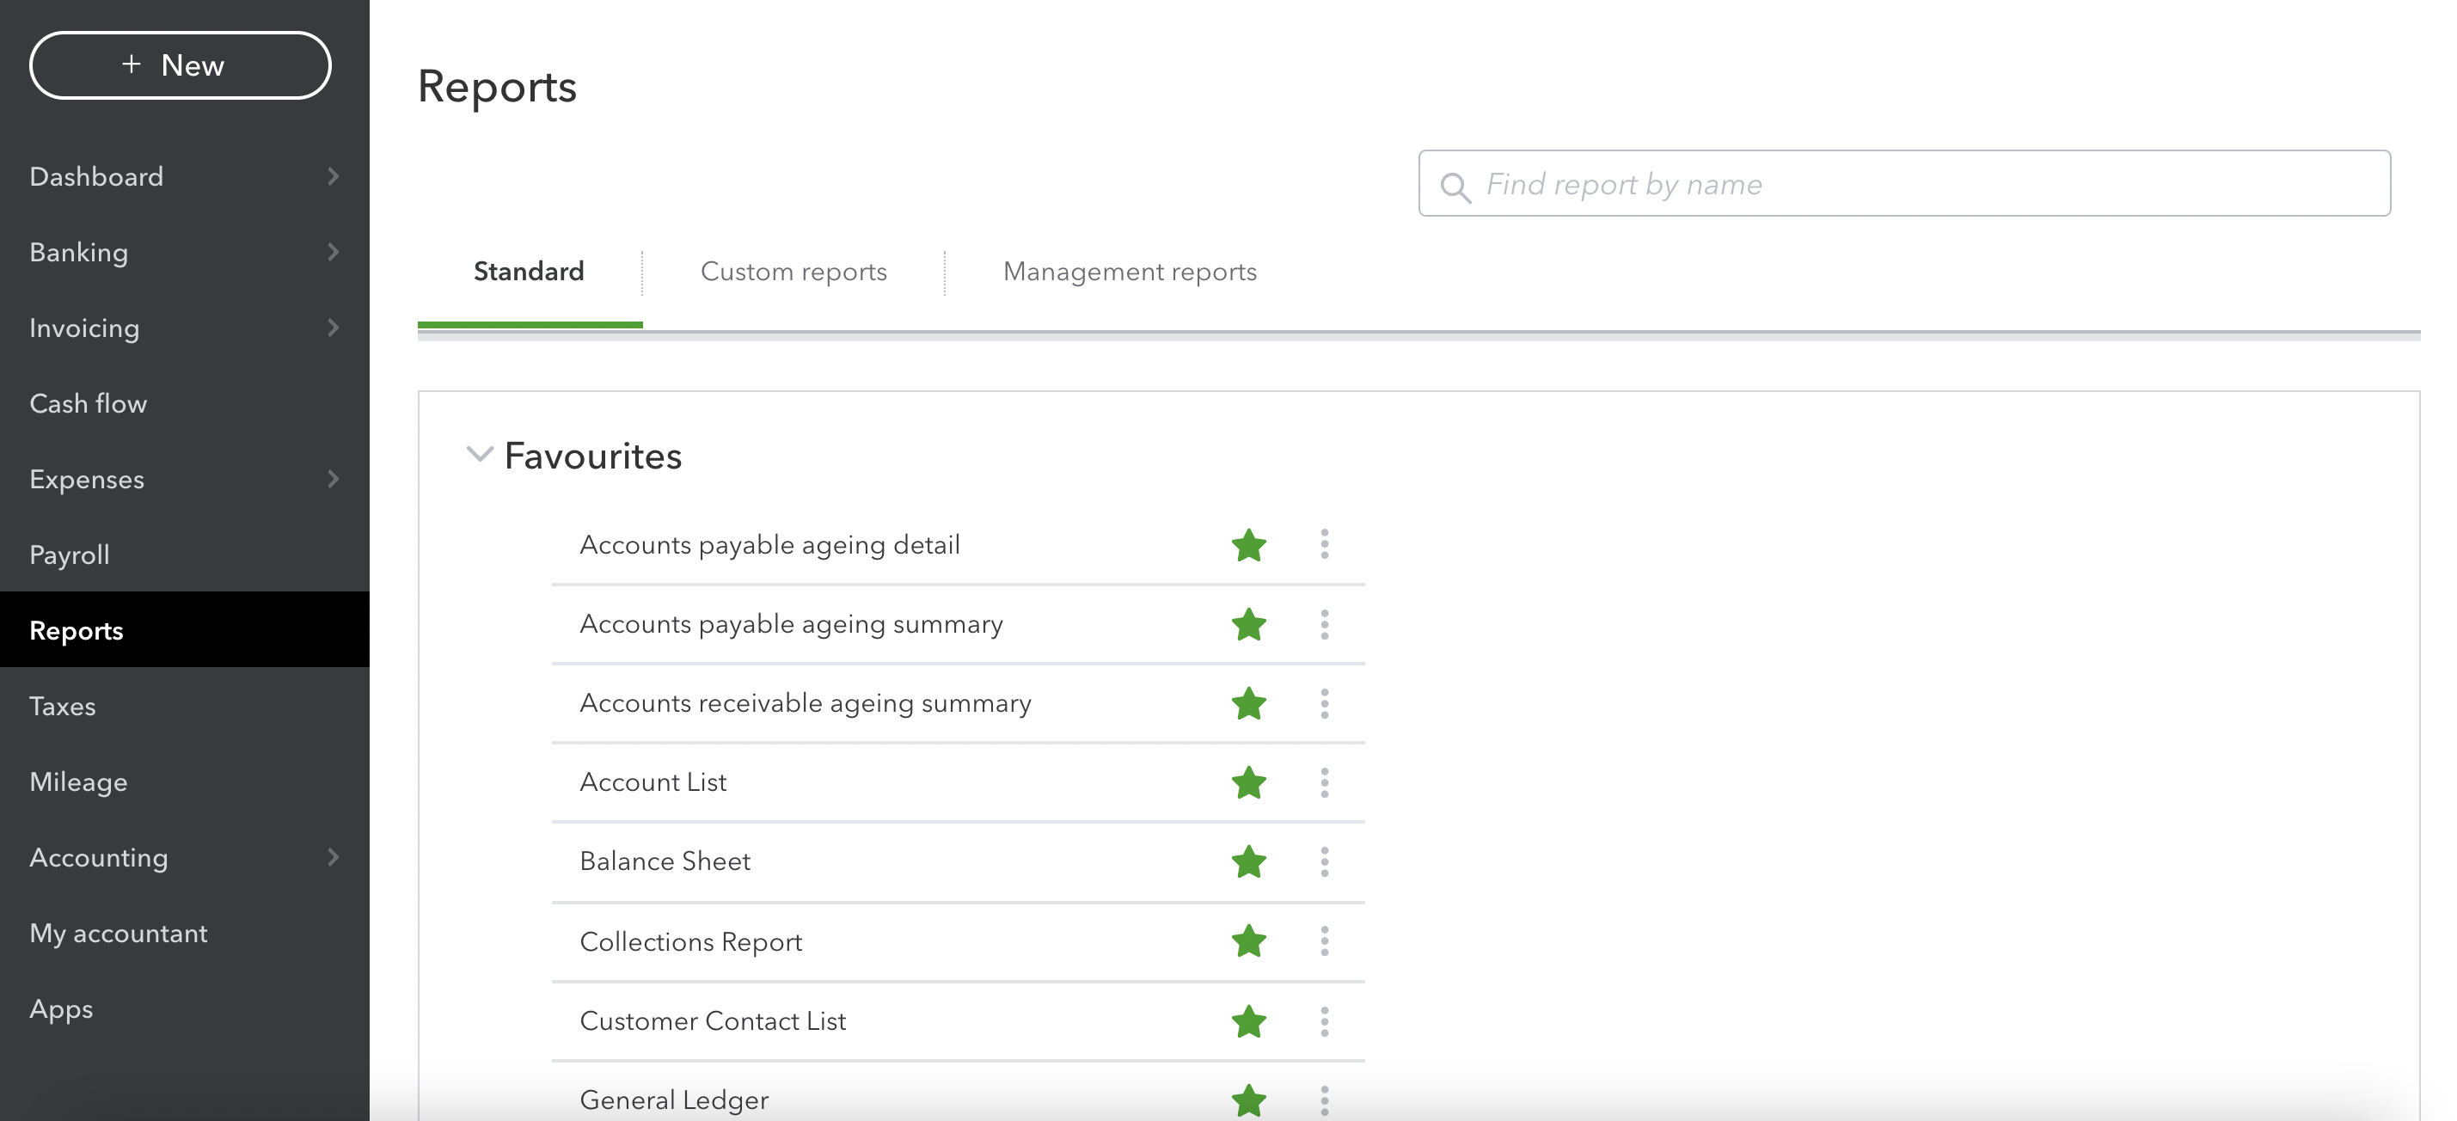2457x1121 pixels.
Task: Click the + New button
Action: click(181, 64)
